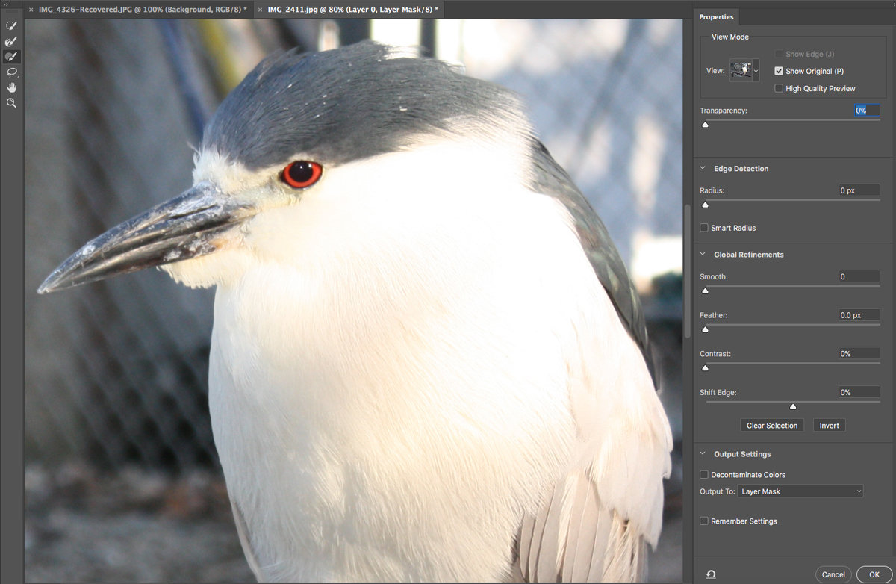Open the Output To dropdown
896x584 pixels.
click(800, 491)
